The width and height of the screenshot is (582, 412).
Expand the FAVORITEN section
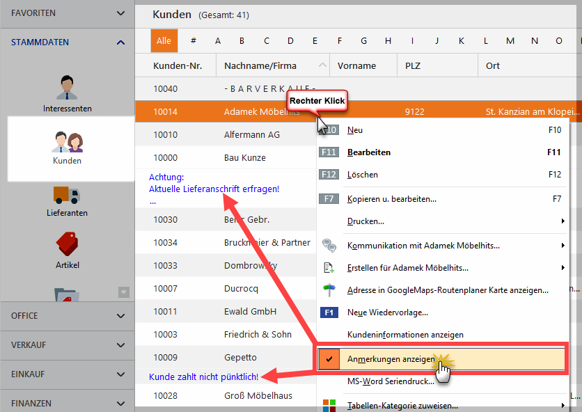(120, 13)
